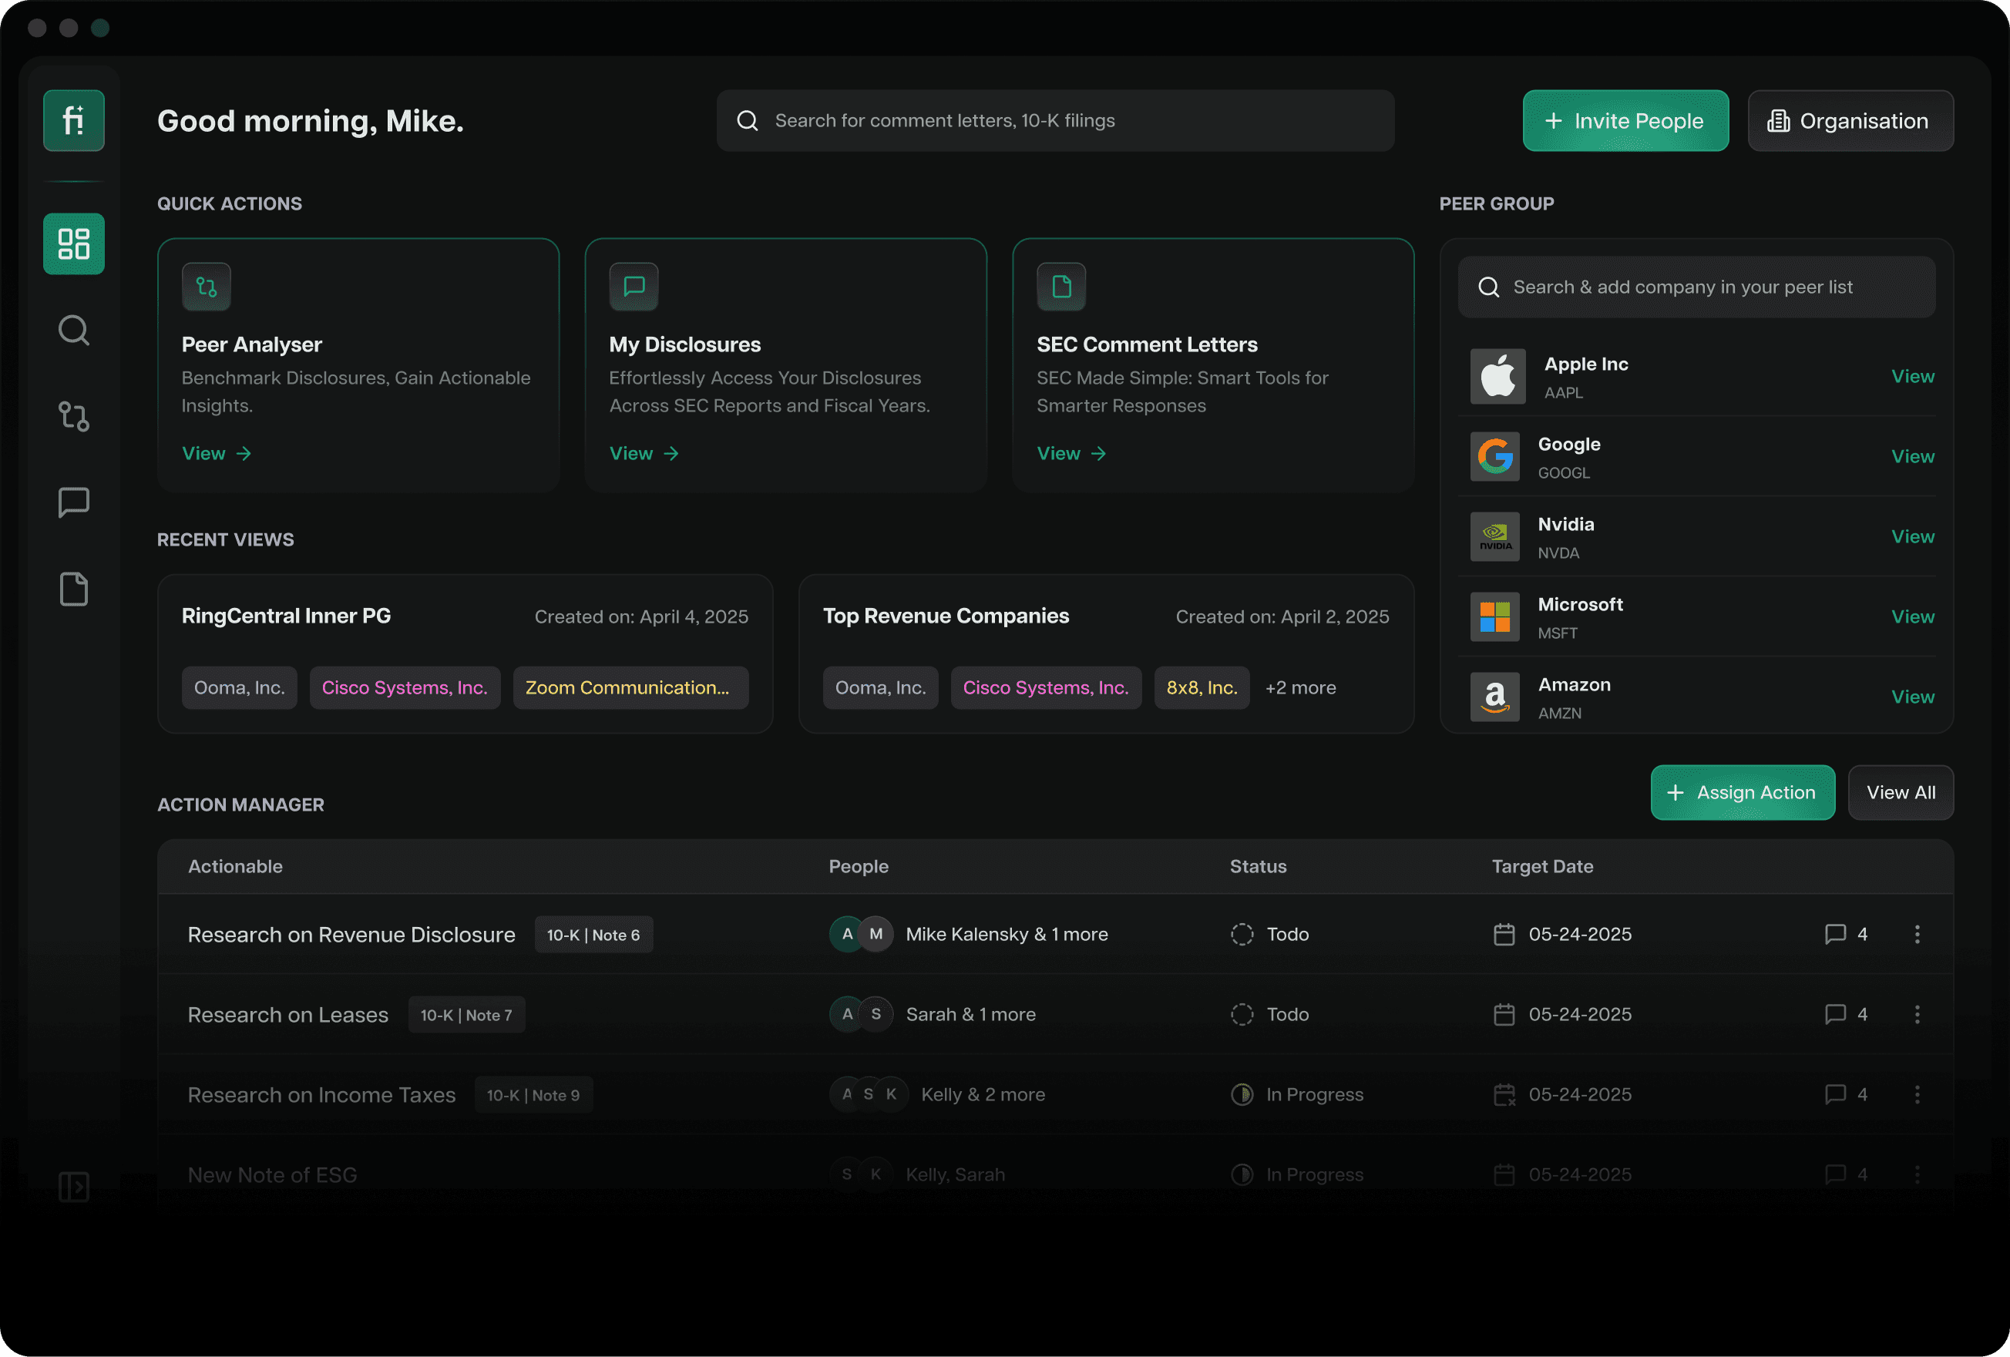Open three-dot menu for Research on Leases
Image resolution: width=2010 pixels, height=1357 pixels.
[x=1918, y=1015]
